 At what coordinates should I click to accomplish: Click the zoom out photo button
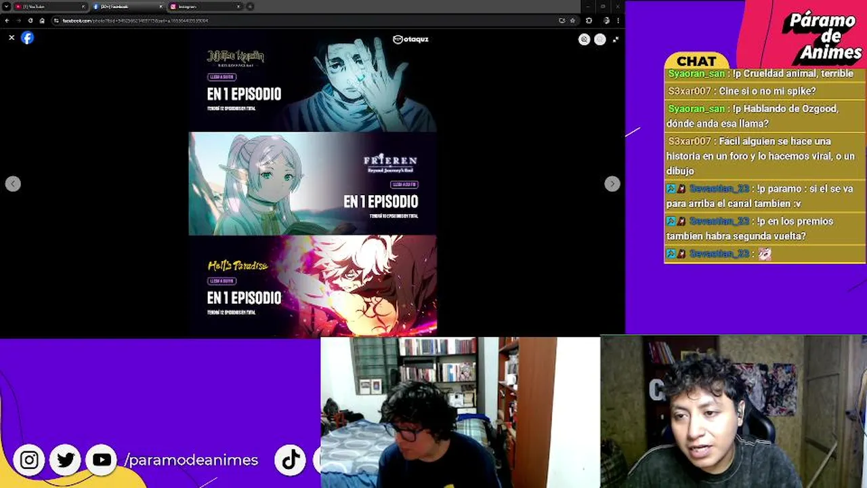(x=600, y=39)
